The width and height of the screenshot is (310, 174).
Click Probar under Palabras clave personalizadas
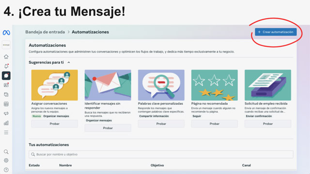161,124
